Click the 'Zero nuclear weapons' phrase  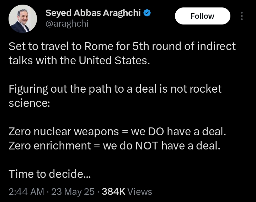(64, 131)
